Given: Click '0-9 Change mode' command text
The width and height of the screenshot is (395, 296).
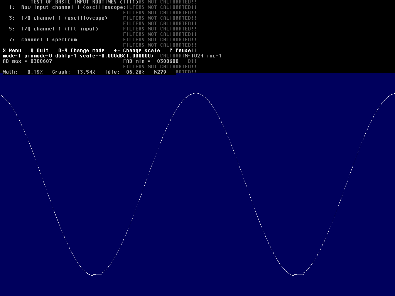Looking at the screenshot, I should click(81, 50).
